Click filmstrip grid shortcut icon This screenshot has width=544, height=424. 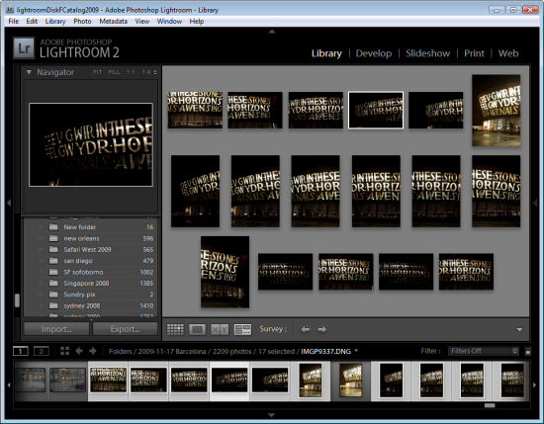(64, 351)
